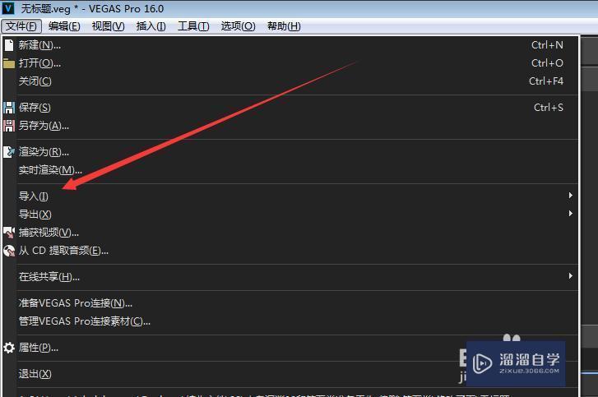Click the Open folder icon
Image resolution: width=598 pixels, height=397 pixels.
(x=9, y=63)
